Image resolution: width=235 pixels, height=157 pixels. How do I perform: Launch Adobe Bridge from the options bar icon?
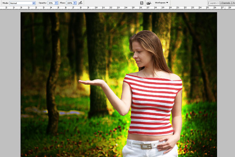point(149,3)
